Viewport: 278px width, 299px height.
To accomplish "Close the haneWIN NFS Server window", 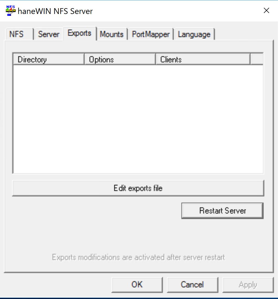I will coord(266,10).
